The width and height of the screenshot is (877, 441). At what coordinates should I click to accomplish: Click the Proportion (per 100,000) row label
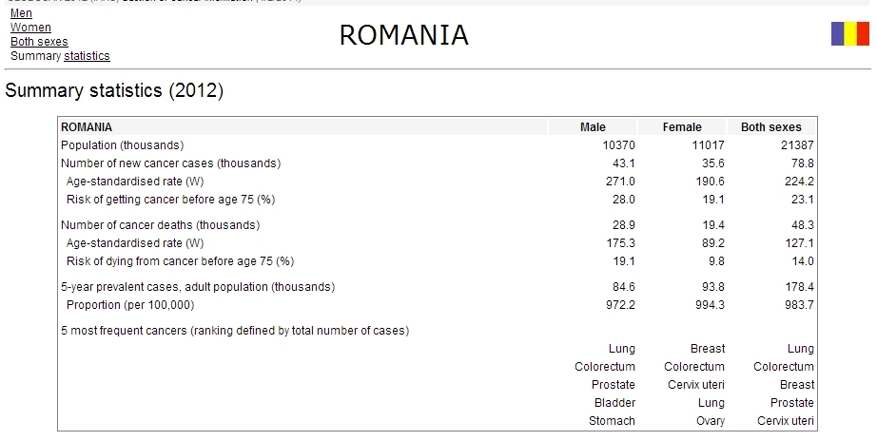click(129, 305)
